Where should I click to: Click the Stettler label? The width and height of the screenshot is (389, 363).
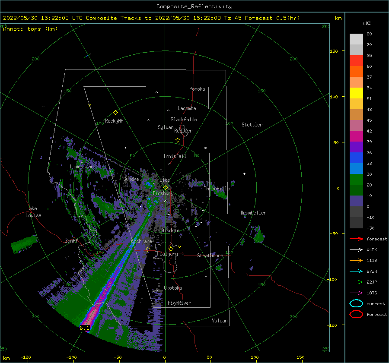click(x=252, y=125)
